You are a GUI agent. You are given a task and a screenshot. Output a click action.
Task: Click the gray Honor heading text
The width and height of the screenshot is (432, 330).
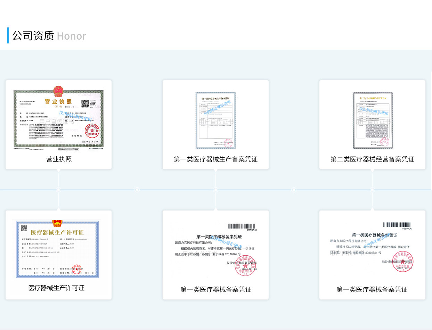[x=71, y=36]
